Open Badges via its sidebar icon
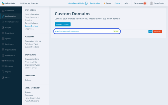 pyautogui.click(x=3, y=27)
